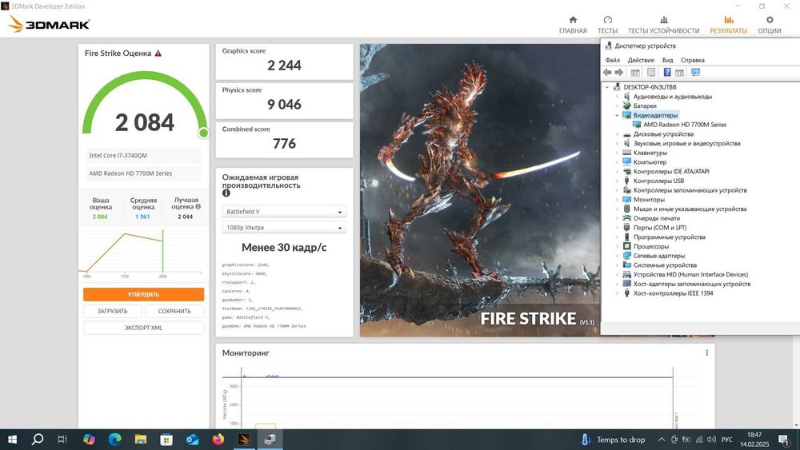Expand Дисковые устройства category

[617, 134]
